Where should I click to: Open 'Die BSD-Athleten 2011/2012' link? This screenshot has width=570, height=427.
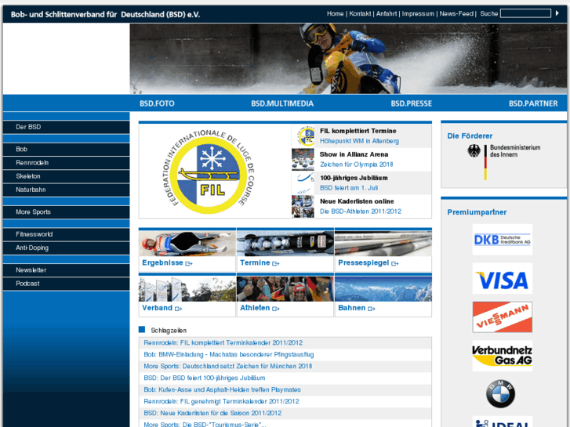[x=360, y=211]
